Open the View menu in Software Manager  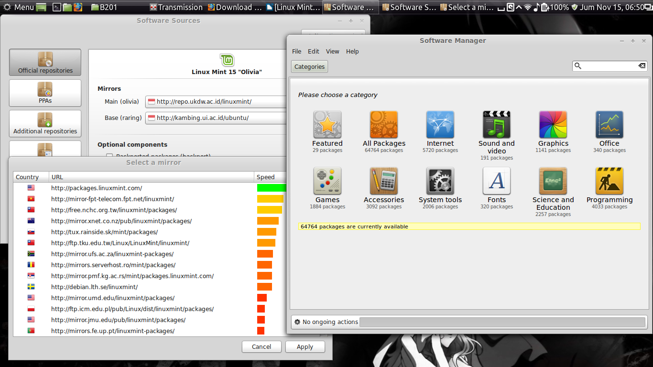(x=333, y=52)
